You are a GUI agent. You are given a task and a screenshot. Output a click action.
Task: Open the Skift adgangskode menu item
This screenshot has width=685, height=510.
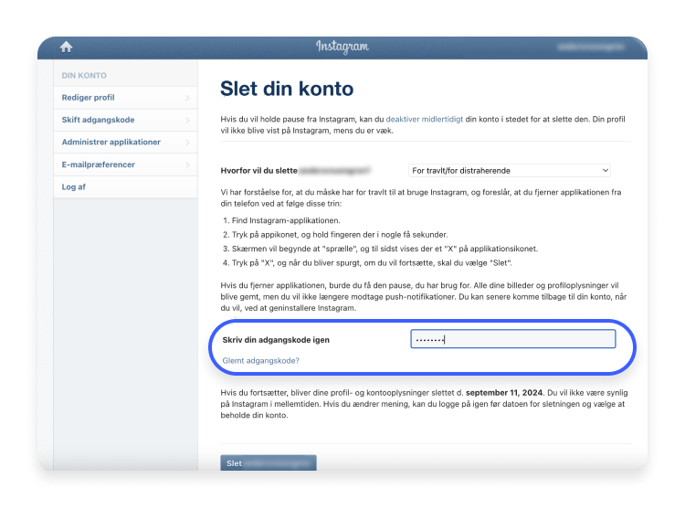(x=125, y=120)
